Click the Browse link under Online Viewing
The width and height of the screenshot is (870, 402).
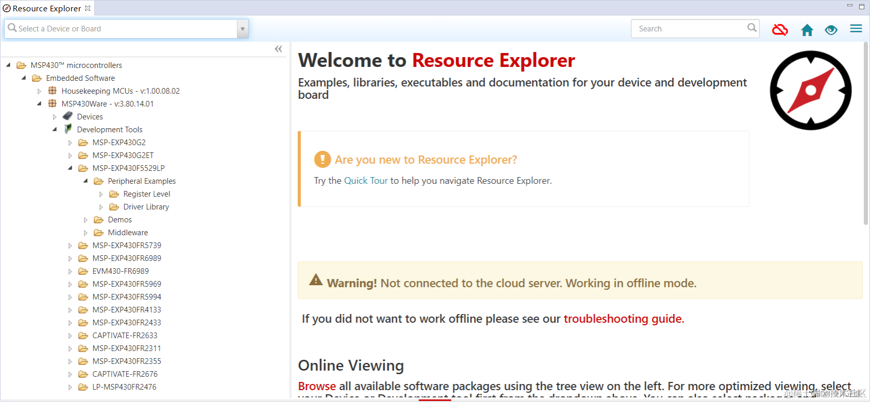tap(317, 386)
